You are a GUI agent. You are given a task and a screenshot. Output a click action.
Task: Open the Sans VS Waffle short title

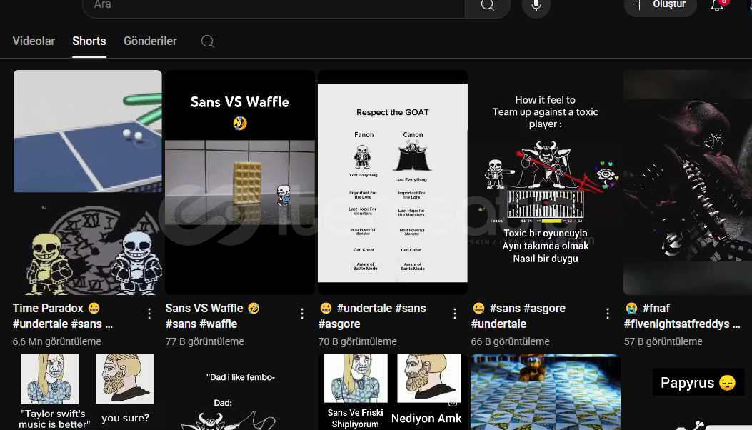click(x=212, y=316)
